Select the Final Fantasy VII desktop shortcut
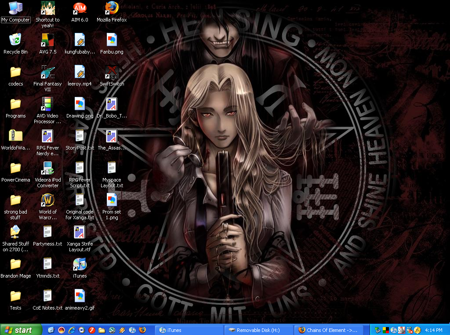Image resolution: width=450 pixels, height=335 pixels. pos(47,78)
